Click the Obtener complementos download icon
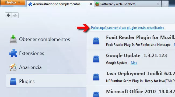 [x=13, y=39]
